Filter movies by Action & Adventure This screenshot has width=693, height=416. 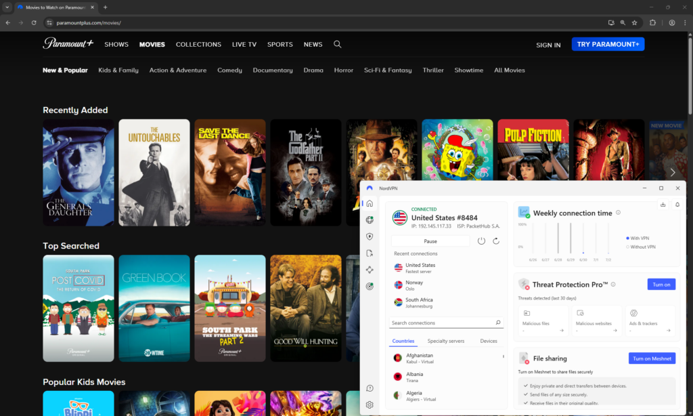178,70
